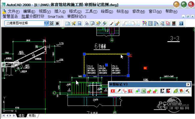The height and width of the screenshot is (119, 195).
Task: Click the colorful Tool Palettes icon
Action: coord(145,23)
